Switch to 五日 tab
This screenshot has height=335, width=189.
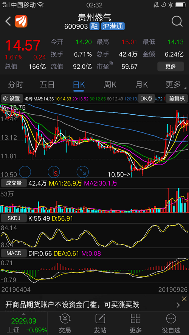coord(47,85)
